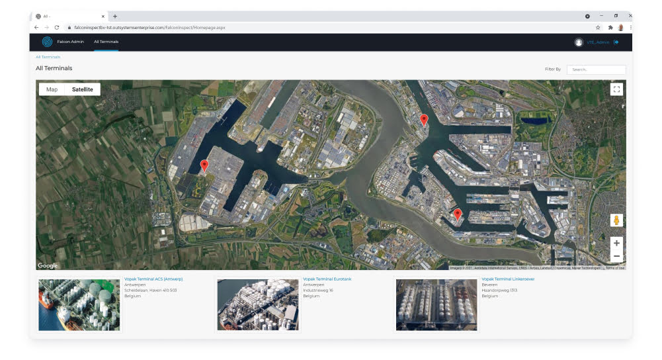The image size is (662, 360).
Task: Click the logout icon in the header
Action: point(616,42)
